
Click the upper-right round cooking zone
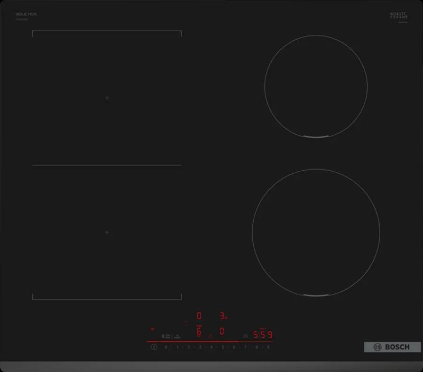(x=316, y=87)
